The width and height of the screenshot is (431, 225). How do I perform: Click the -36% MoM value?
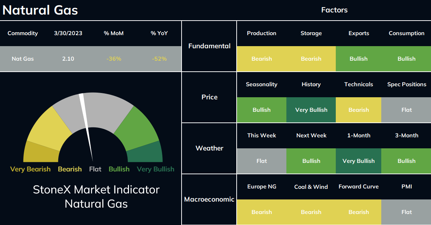coord(114,59)
